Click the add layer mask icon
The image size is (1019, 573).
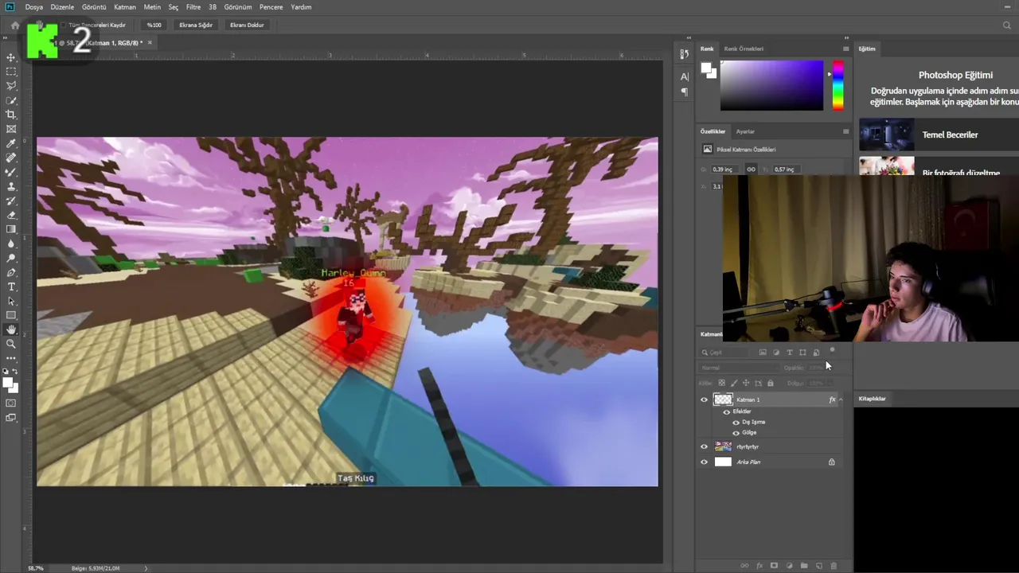point(774,566)
